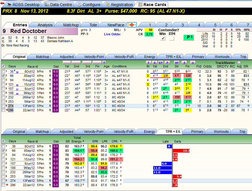252x191 pixels.
Task: Open the RDSS Desktop tab
Action: [23, 5]
